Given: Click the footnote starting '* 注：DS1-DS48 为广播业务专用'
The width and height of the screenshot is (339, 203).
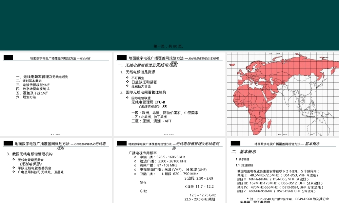Looking at the screenshot, I should (x=284, y=200).
